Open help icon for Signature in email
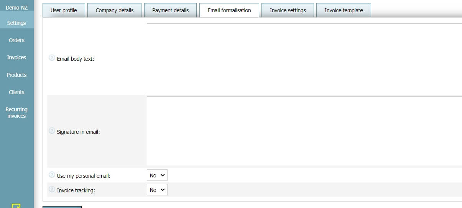Image resolution: width=462 pixels, height=208 pixels. click(x=52, y=131)
